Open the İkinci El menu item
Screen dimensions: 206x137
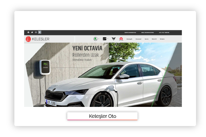point(154,39)
